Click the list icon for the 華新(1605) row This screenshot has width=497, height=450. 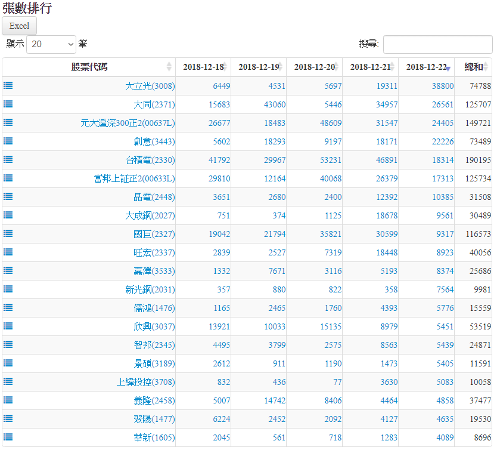pos(8,437)
